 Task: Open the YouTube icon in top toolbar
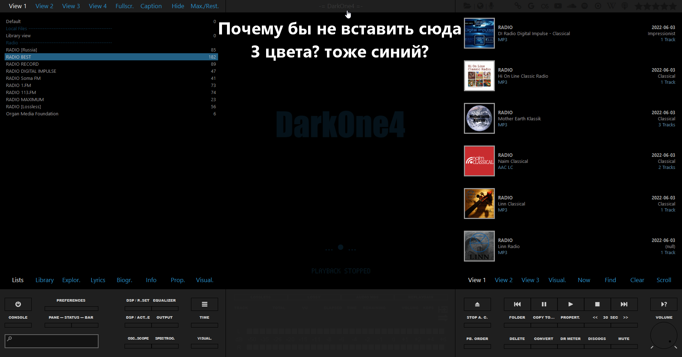click(558, 6)
